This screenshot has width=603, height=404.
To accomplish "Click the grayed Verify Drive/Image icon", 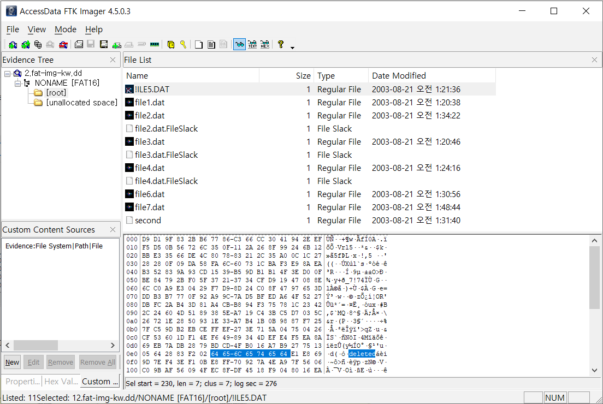I will [x=142, y=45].
